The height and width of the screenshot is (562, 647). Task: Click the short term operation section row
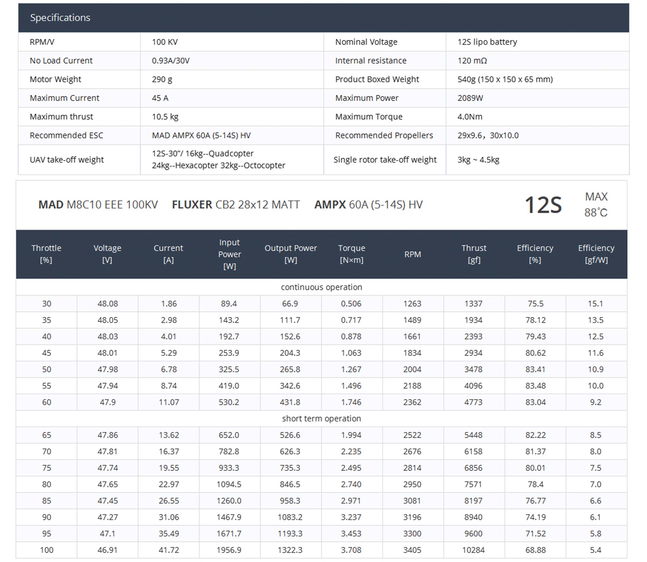[x=321, y=418]
